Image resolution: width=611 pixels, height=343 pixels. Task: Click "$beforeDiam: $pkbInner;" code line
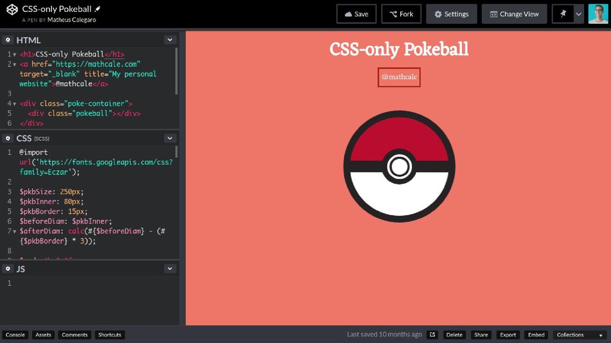66,222
